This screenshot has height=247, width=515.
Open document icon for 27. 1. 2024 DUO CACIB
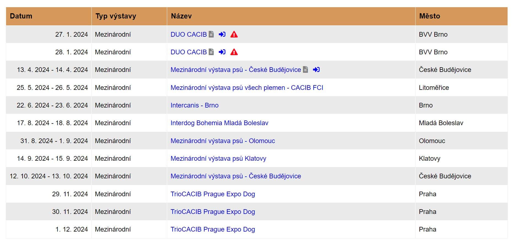tap(211, 34)
